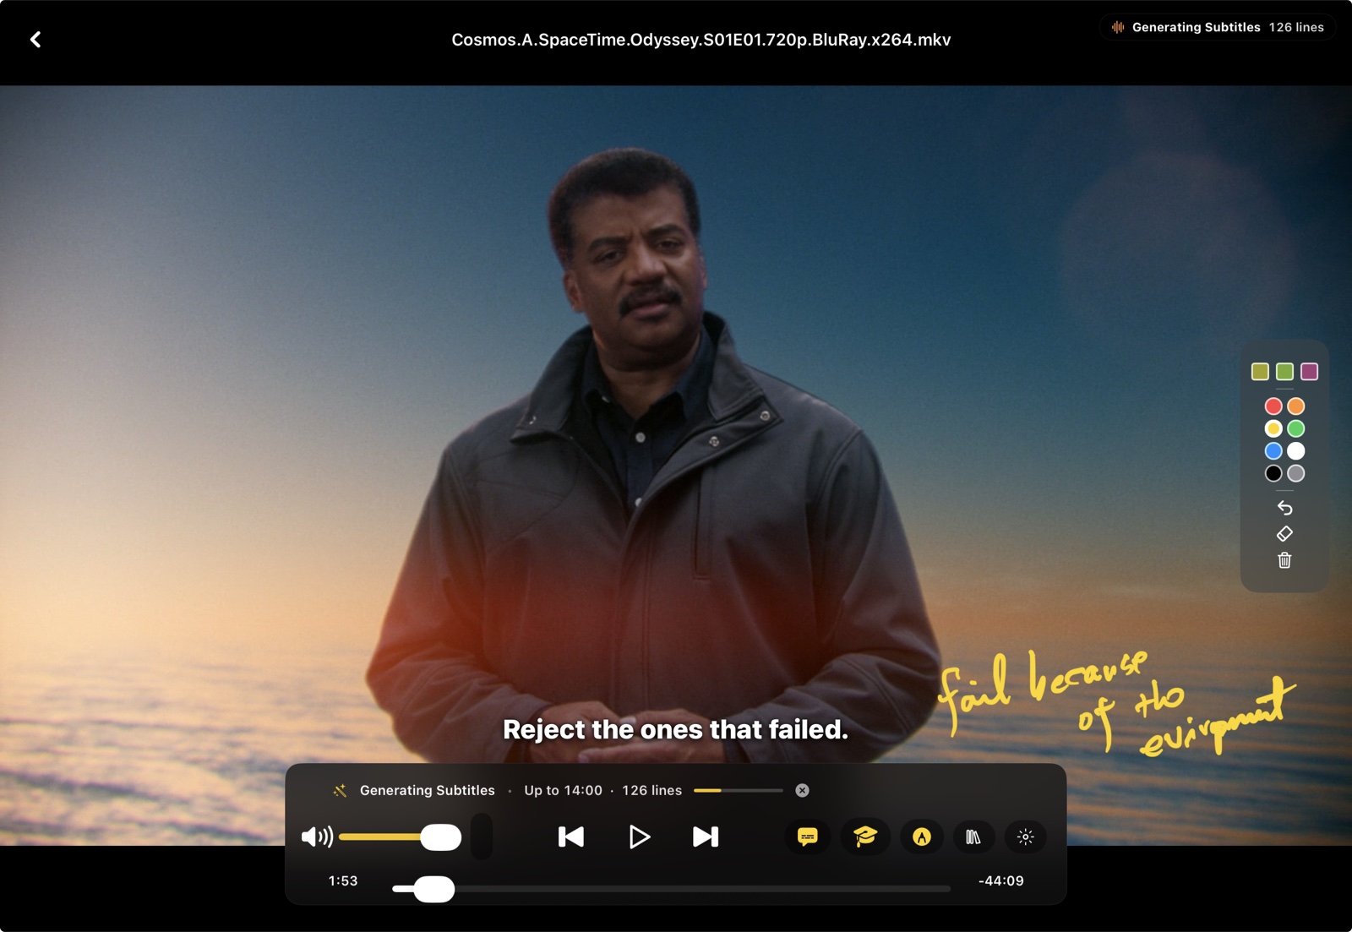Click the small dark pill beside volume slider
Viewport: 1352px width, 932px height.
482,837
